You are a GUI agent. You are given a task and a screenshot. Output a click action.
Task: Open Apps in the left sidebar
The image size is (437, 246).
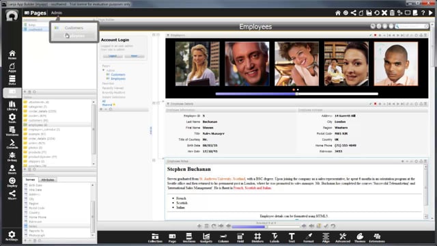click(x=12, y=68)
